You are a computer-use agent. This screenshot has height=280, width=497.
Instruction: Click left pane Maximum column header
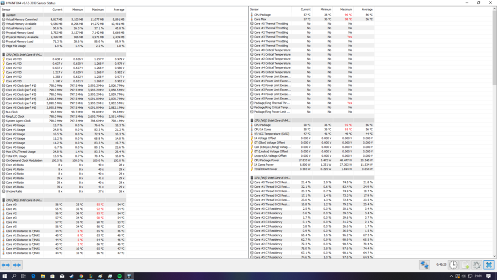[95, 9]
